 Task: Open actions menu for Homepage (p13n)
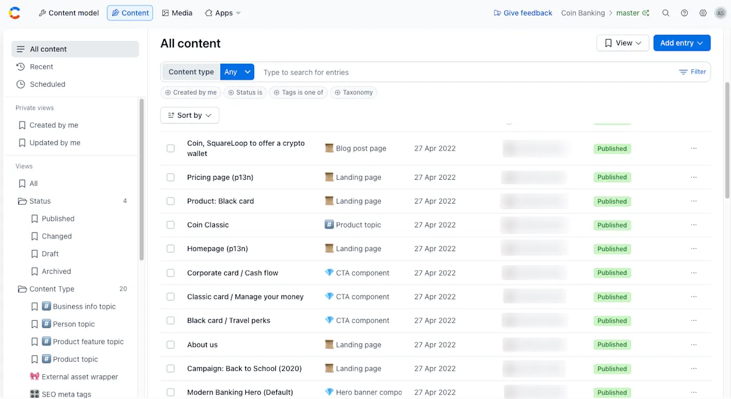click(693, 248)
